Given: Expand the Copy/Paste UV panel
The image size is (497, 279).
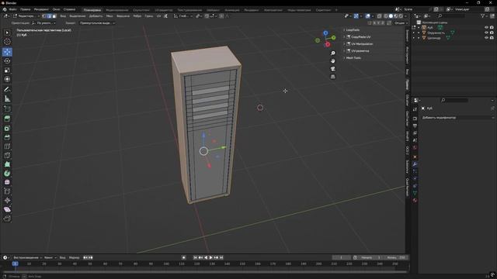Looking at the screenshot, I should click(x=360, y=37).
